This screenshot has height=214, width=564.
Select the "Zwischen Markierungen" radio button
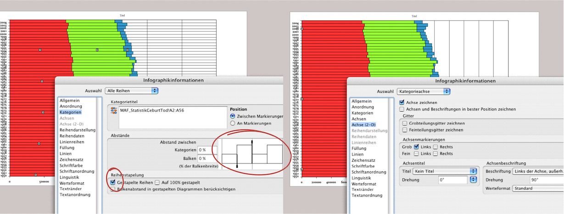point(233,116)
